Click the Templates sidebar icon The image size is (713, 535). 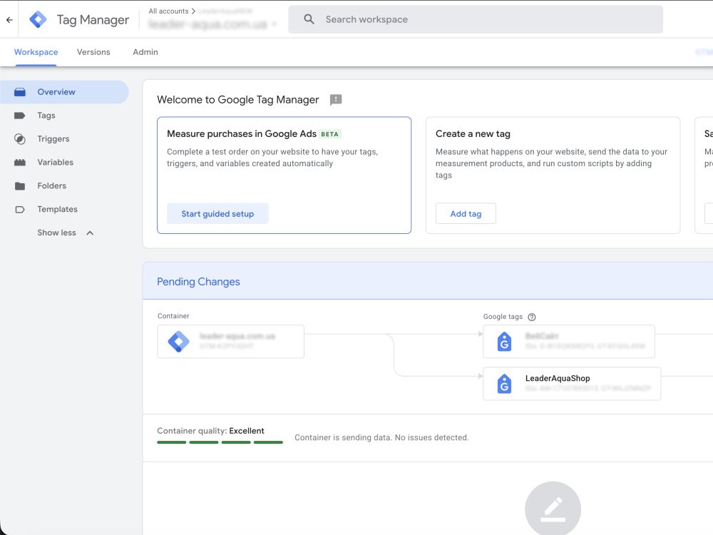click(x=20, y=209)
